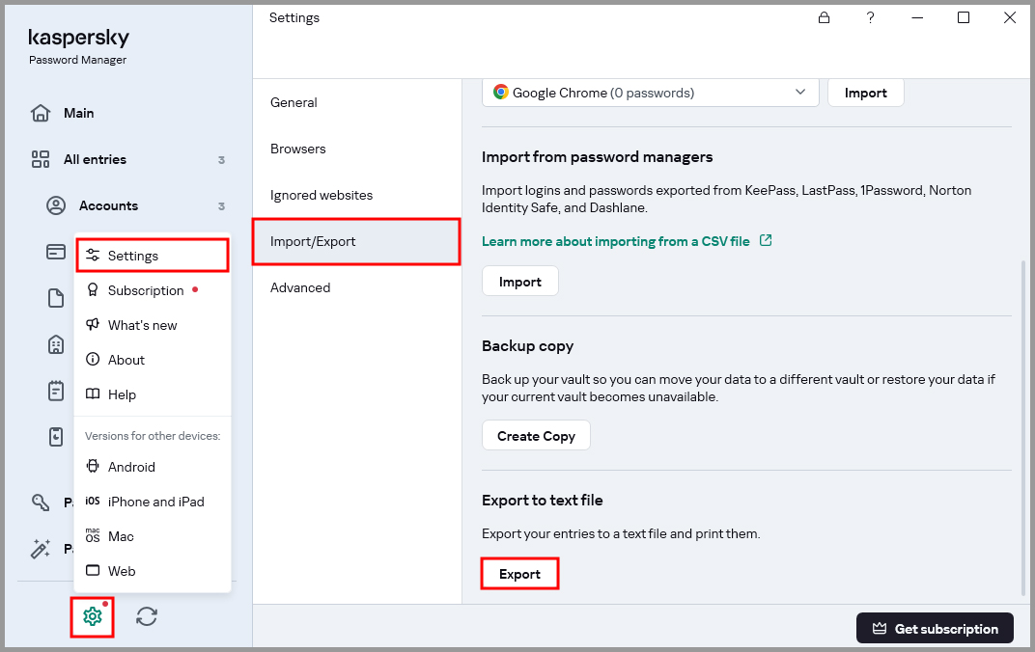Open Ignored websites settings tab

coord(356,195)
